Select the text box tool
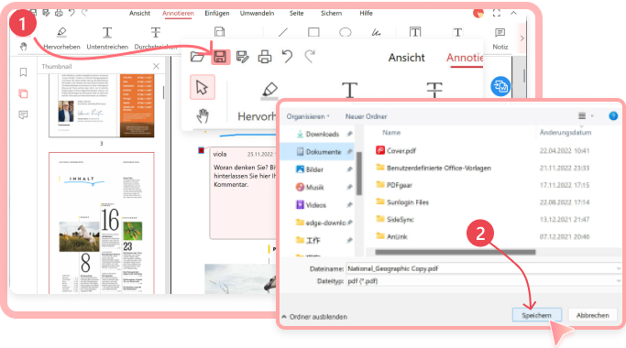 pyautogui.click(x=415, y=32)
